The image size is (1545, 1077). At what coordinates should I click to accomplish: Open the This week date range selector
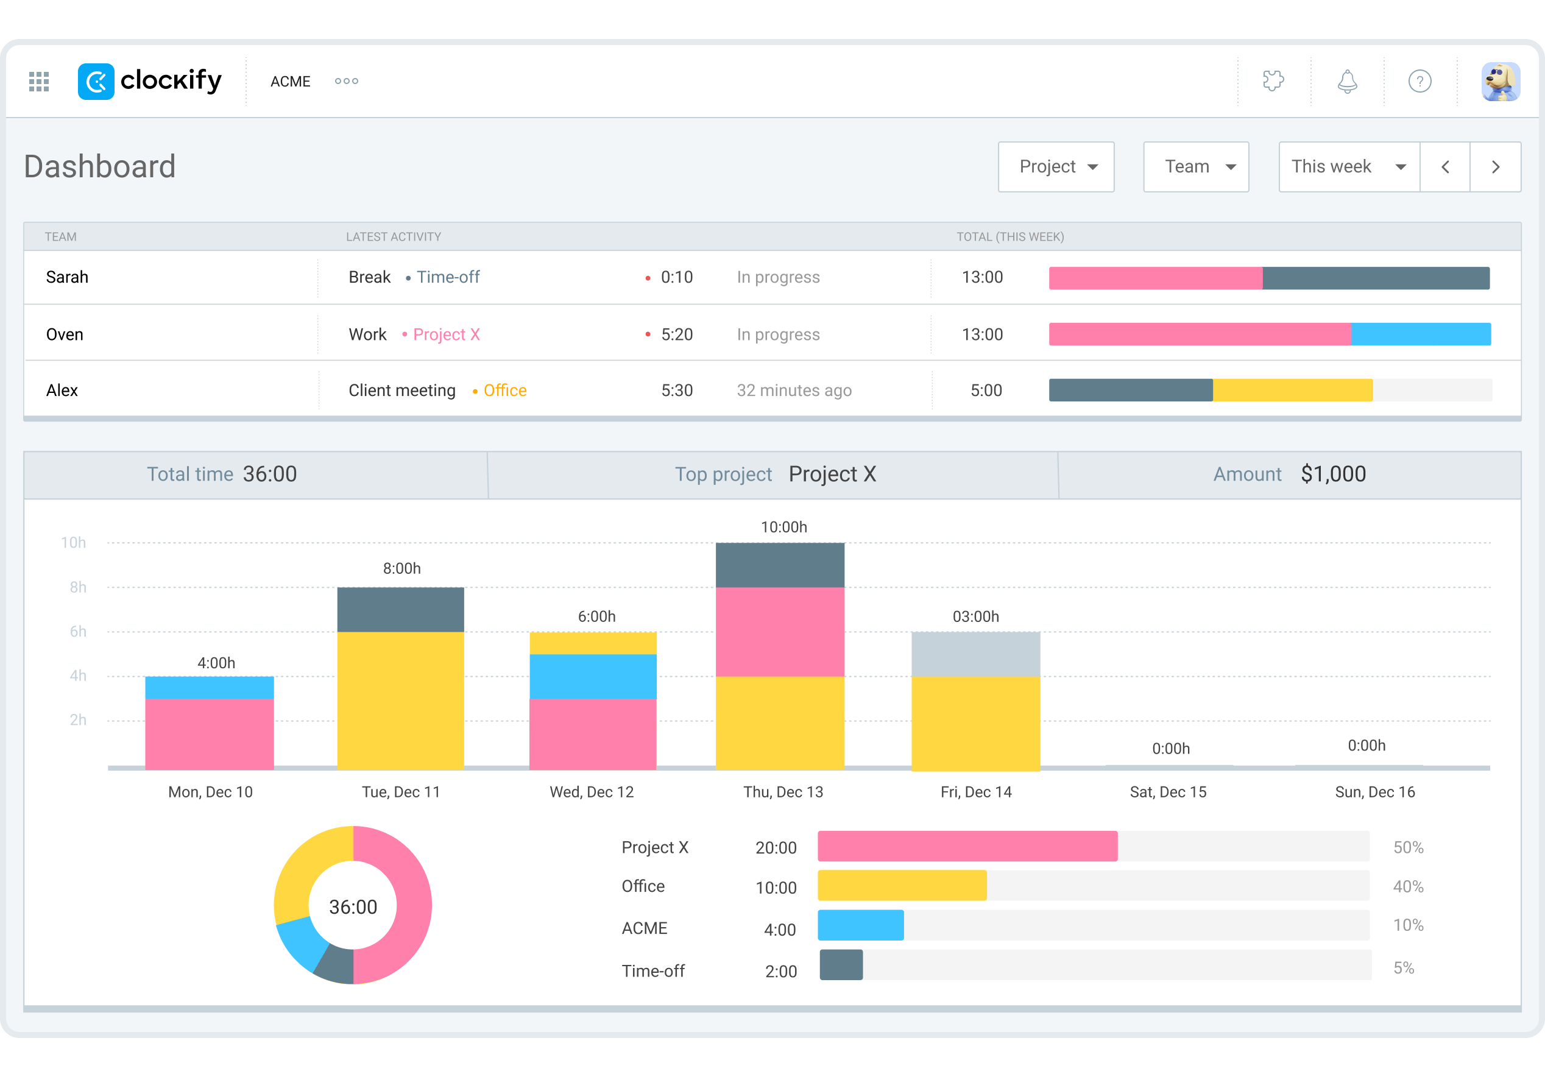(x=1347, y=166)
